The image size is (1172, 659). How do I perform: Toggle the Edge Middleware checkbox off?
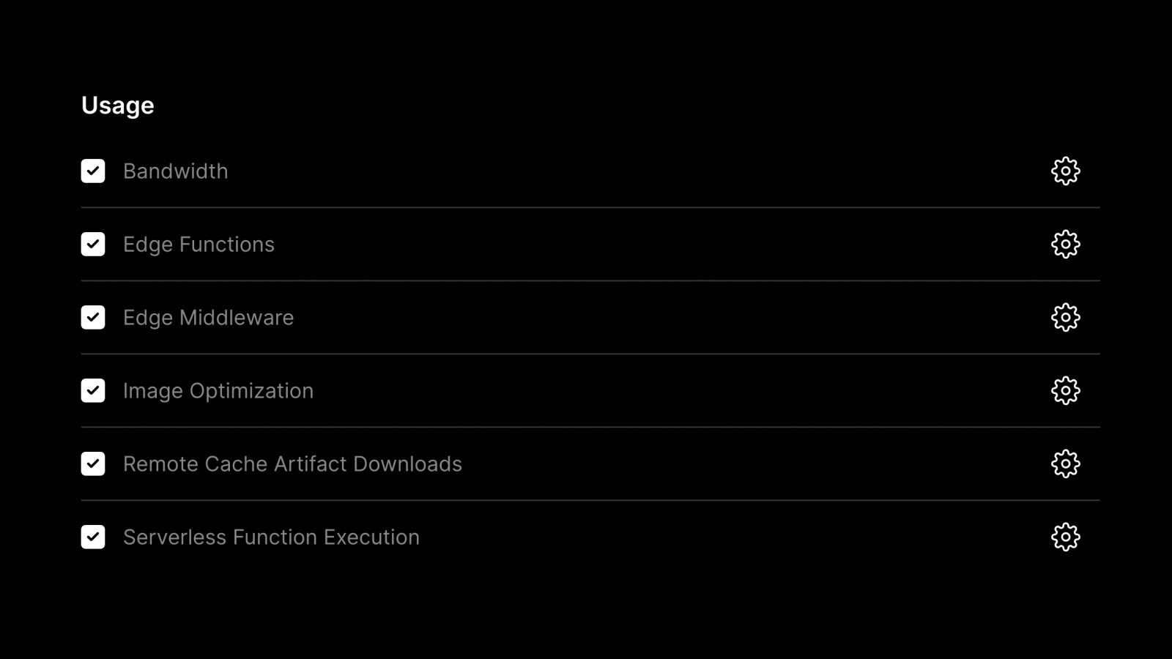(93, 317)
